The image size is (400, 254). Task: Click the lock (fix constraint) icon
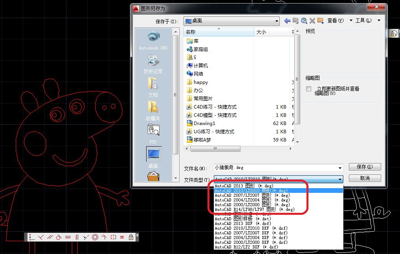point(130,237)
